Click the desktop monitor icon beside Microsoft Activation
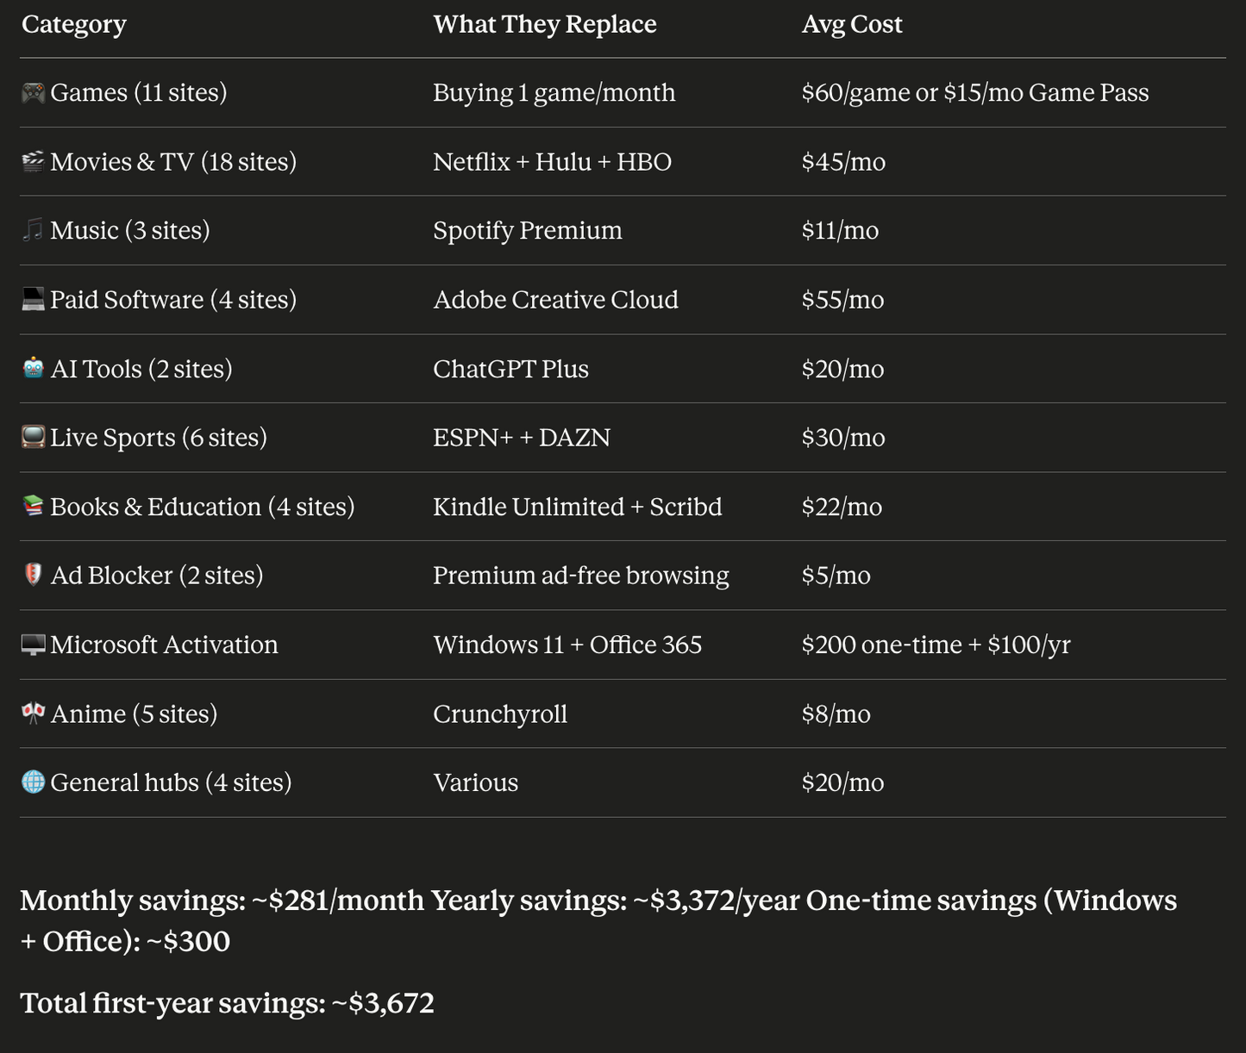 33,645
